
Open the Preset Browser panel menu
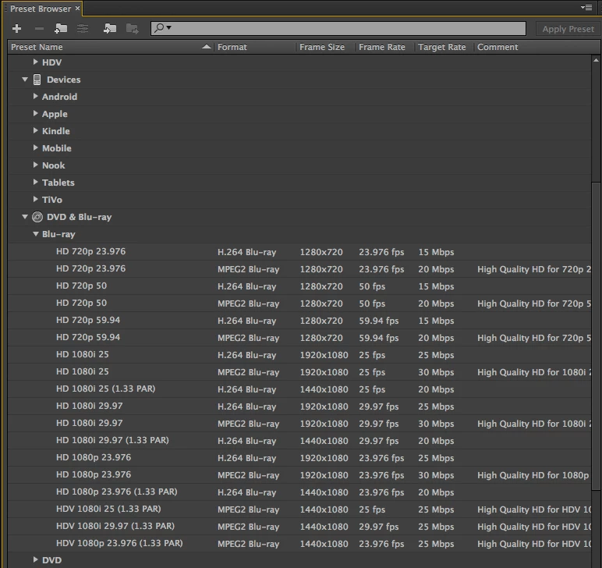[x=586, y=7]
